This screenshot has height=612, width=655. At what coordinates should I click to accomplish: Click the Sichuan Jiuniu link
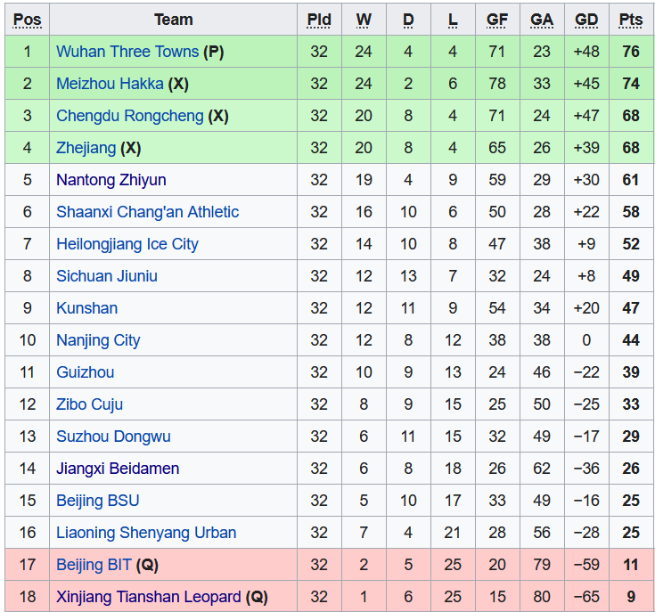(106, 276)
